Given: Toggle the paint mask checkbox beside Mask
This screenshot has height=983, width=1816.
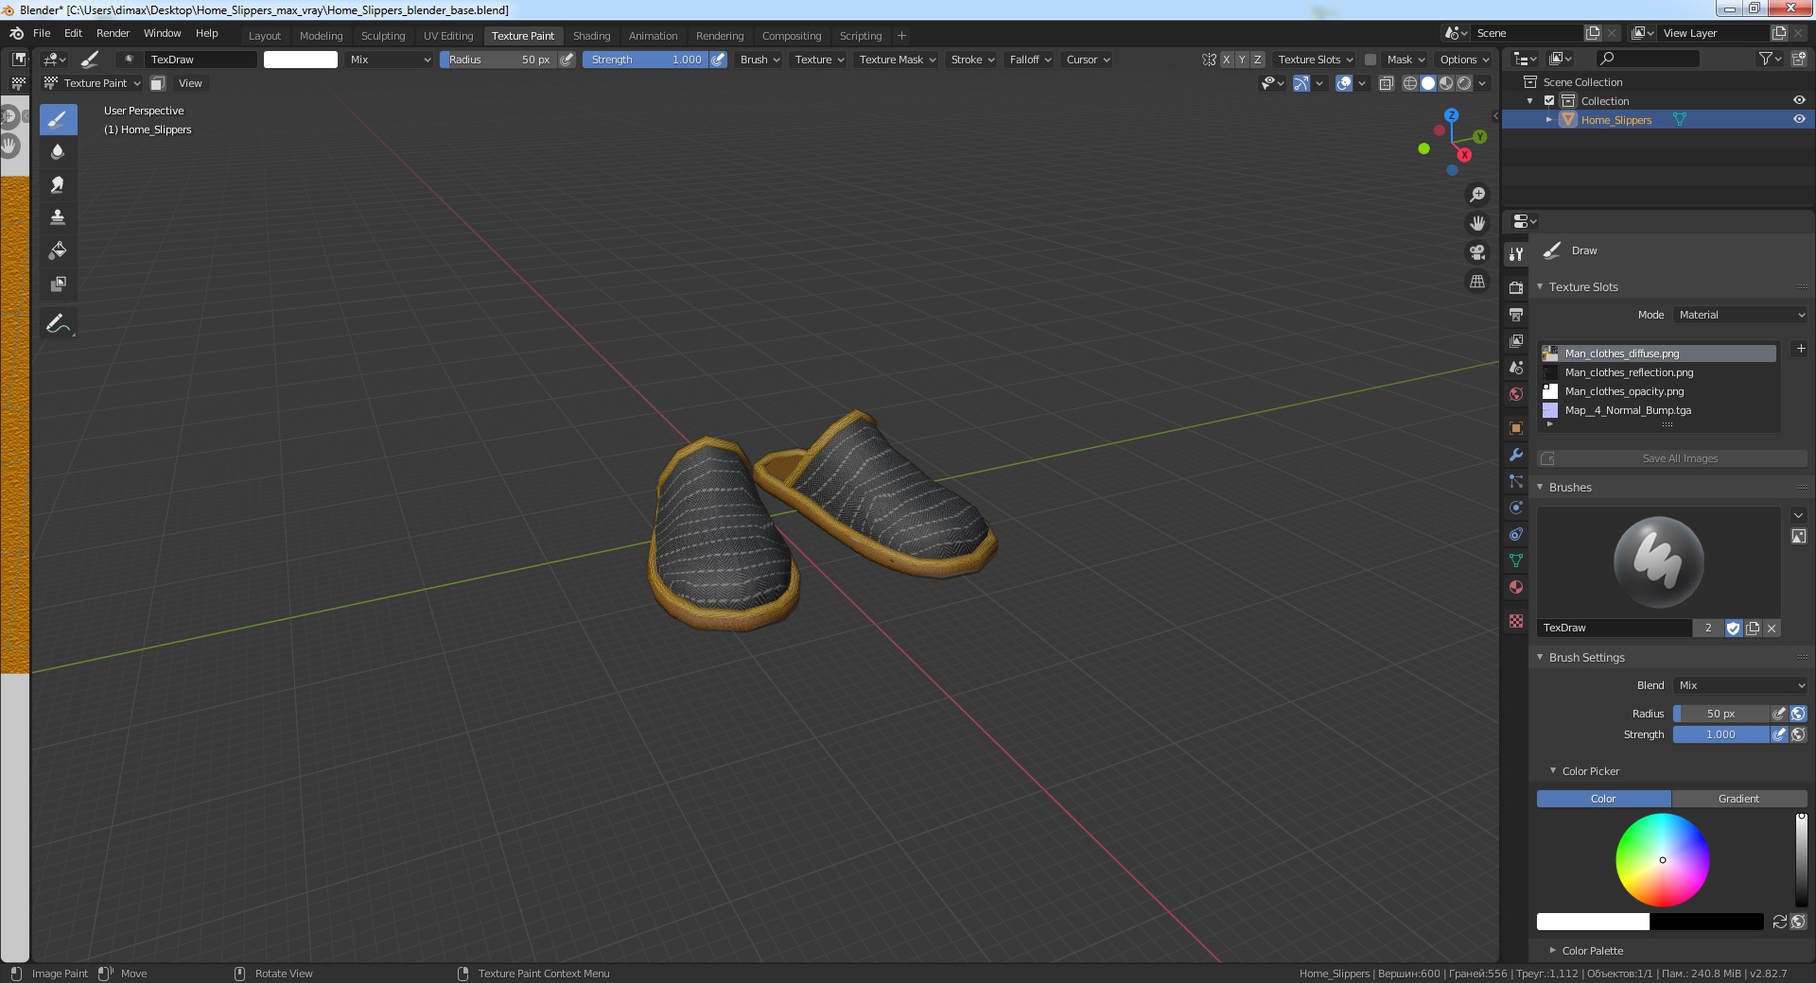Looking at the screenshot, I should [1370, 60].
